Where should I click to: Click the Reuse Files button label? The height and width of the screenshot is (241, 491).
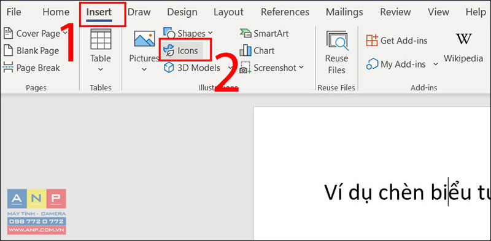point(336,65)
